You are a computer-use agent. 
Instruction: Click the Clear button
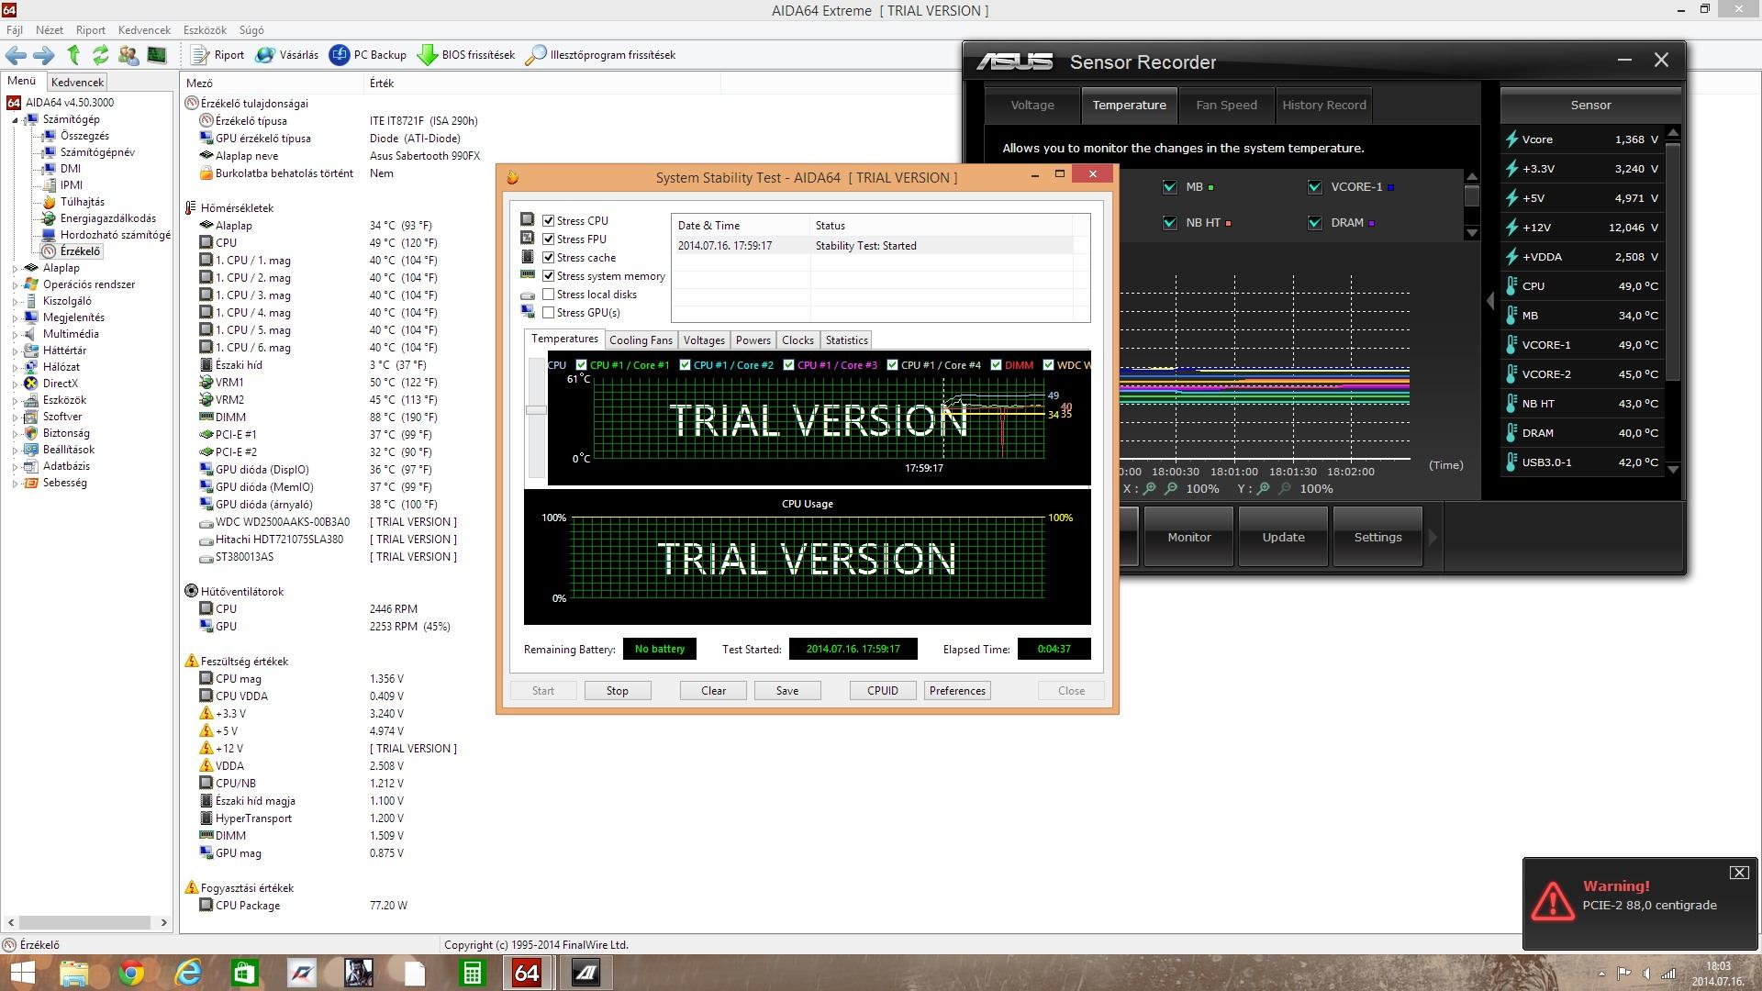[713, 691]
